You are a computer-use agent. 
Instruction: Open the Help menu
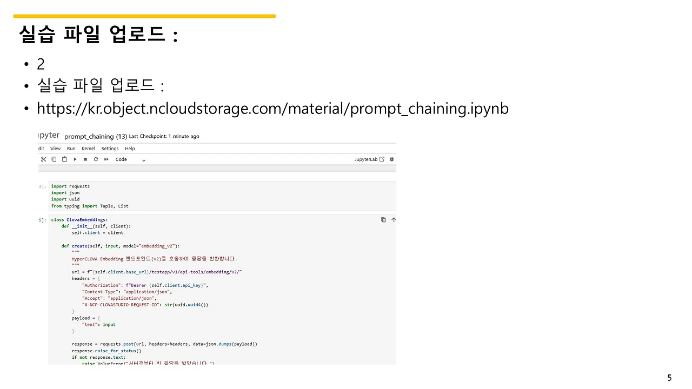(130, 149)
